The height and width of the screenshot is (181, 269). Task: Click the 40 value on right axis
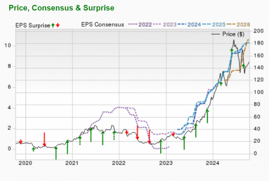(257, 129)
